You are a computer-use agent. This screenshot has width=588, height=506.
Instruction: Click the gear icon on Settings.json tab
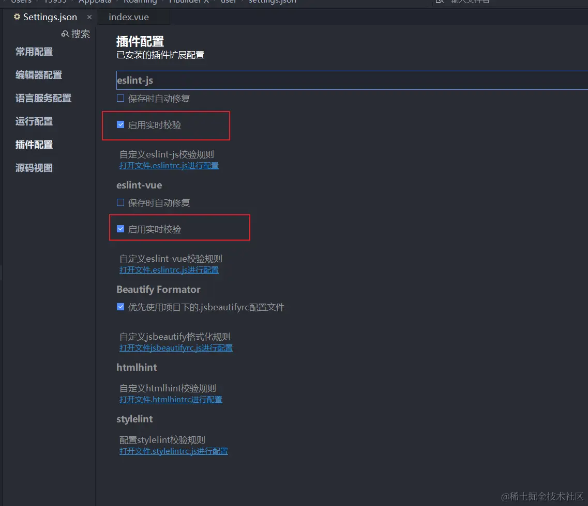tap(17, 17)
